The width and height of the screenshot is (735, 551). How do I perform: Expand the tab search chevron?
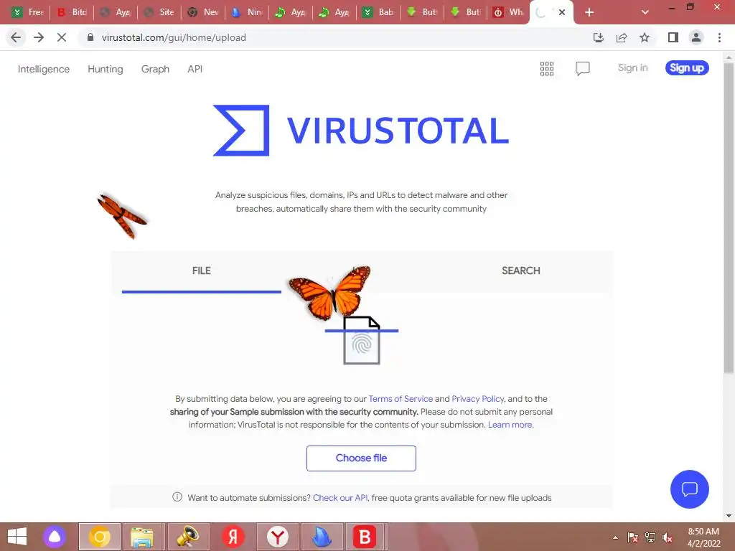click(x=645, y=12)
